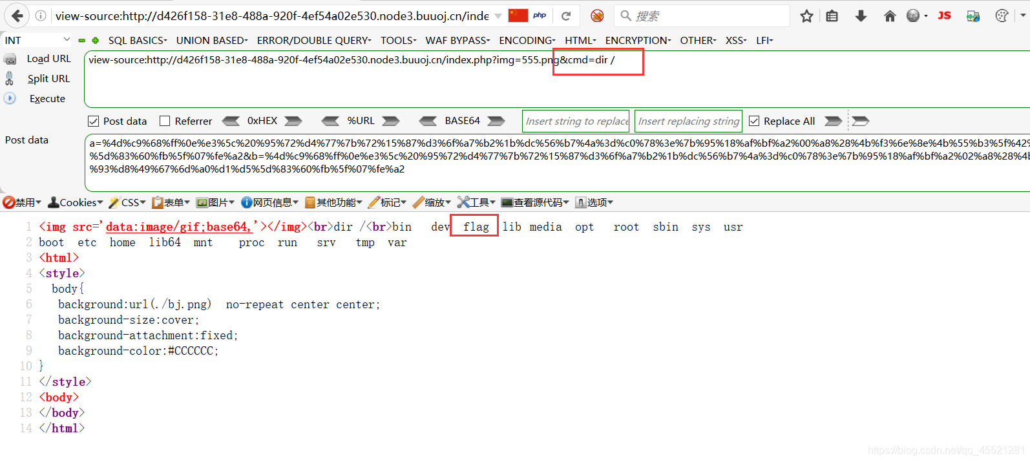
Task: Show site information for this page
Action: [41, 16]
